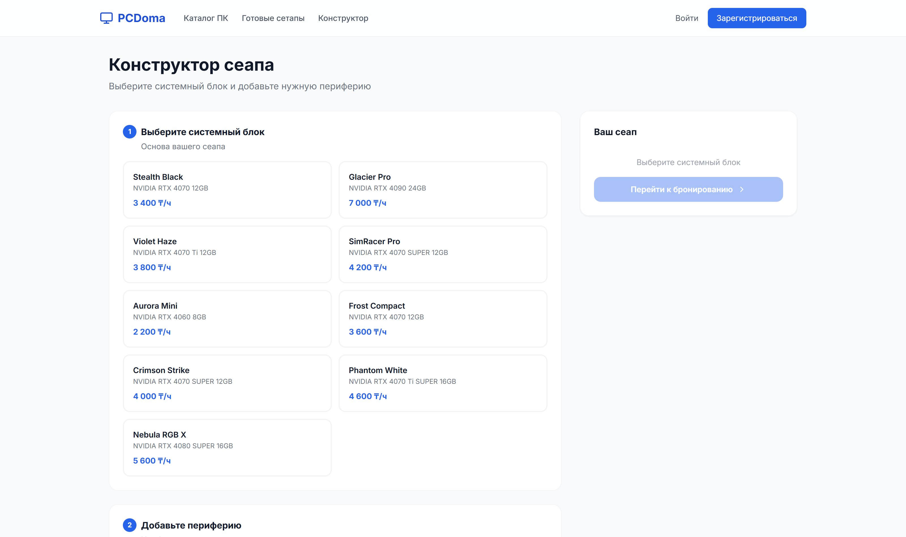906x537 pixels.
Task: Click the 2 200 ₸/ч price
Action: 152,332
